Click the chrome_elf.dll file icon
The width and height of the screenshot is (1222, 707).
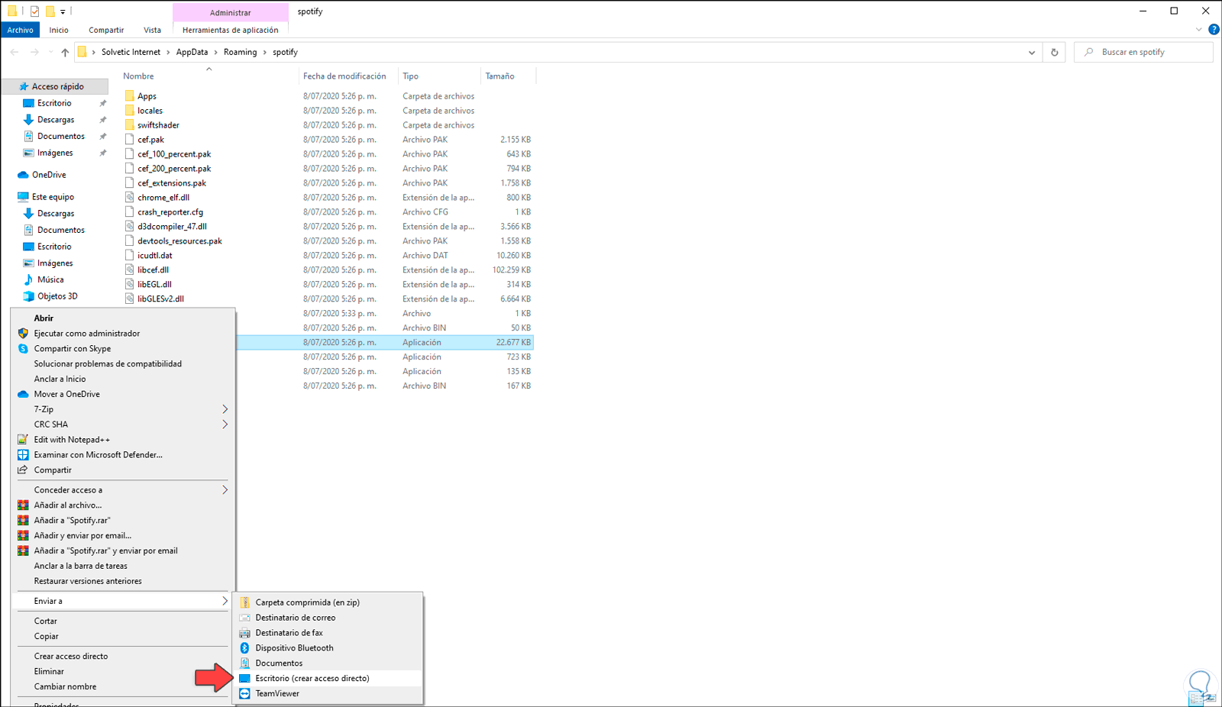(130, 198)
